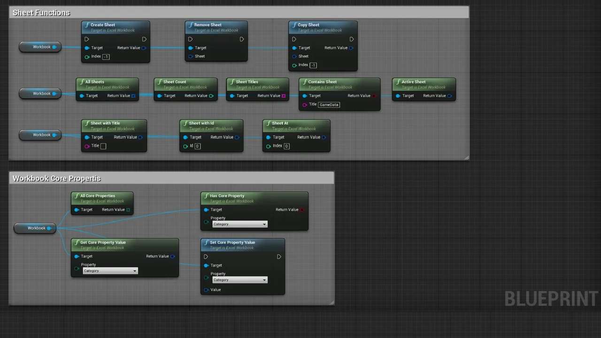This screenshot has height=338, width=601.
Task: Click the resize handle of Sheet Functions comment
Action: click(466, 158)
